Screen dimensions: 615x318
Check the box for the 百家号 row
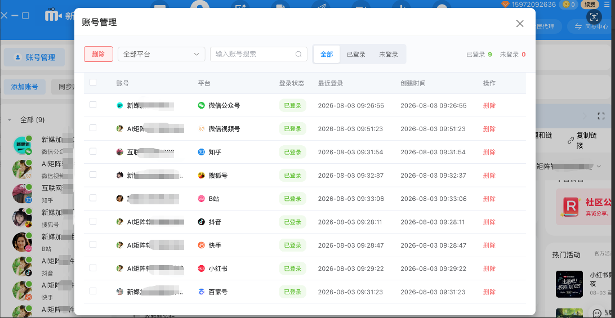(93, 291)
